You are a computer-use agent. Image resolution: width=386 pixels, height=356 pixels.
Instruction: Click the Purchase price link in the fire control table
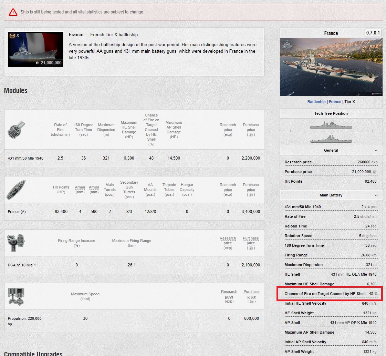point(251,241)
